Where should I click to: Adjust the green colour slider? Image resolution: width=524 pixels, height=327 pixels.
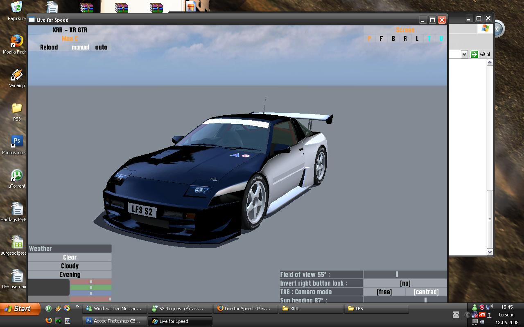[x=91, y=287]
